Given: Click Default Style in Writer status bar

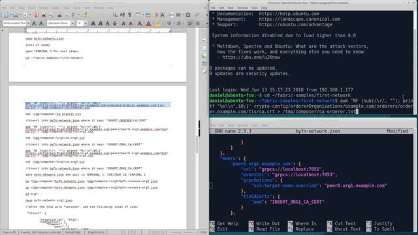Looking at the screenshot, I should pyautogui.click(x=72, y=232).
